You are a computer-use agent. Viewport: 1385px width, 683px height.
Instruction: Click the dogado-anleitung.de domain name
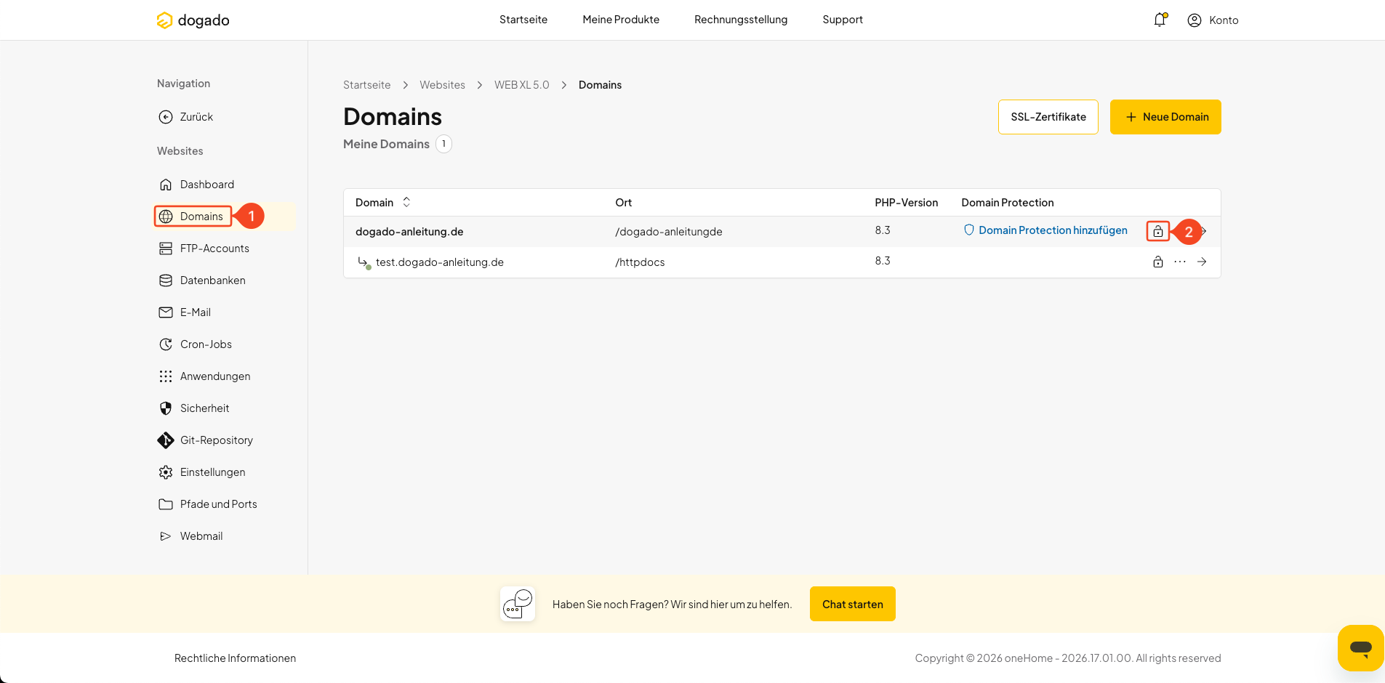coord(409,232)
